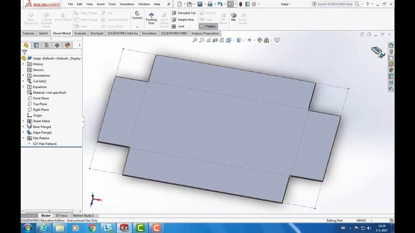Click the Edit Appearance icon
The width and height of the screenshot is (415, 233).
coord(259,40)
